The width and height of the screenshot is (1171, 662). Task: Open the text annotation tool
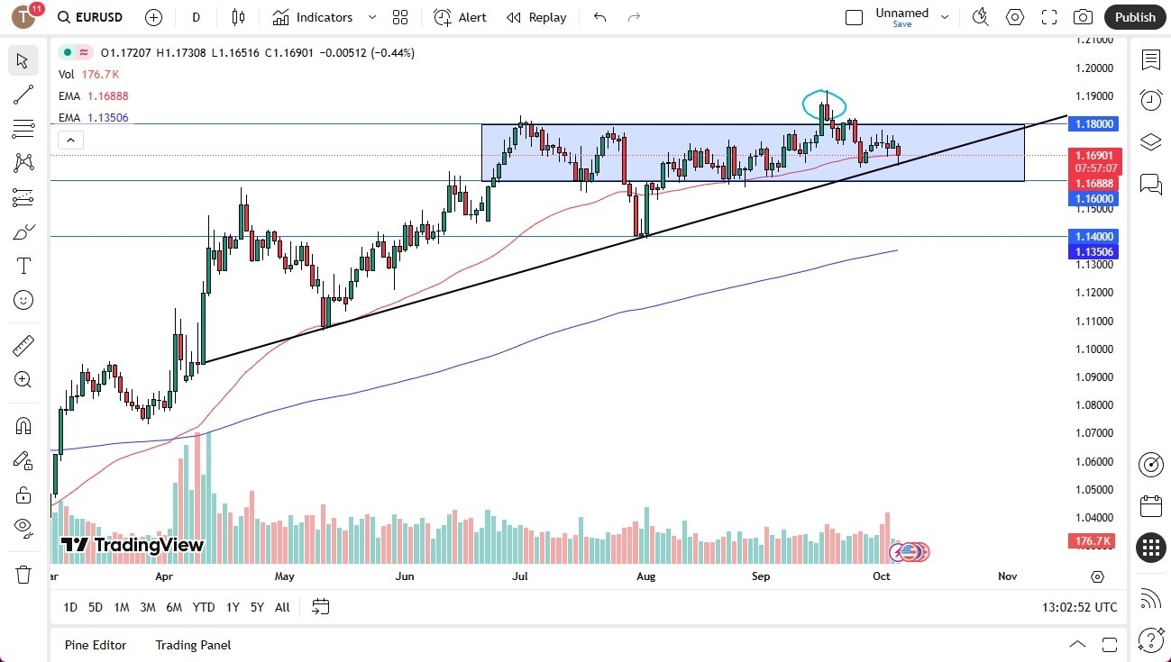[23, 265]
